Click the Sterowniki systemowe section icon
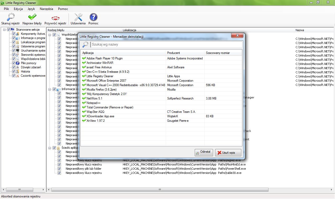The height and width of the screenshot is (199, 335). point(18,55)
